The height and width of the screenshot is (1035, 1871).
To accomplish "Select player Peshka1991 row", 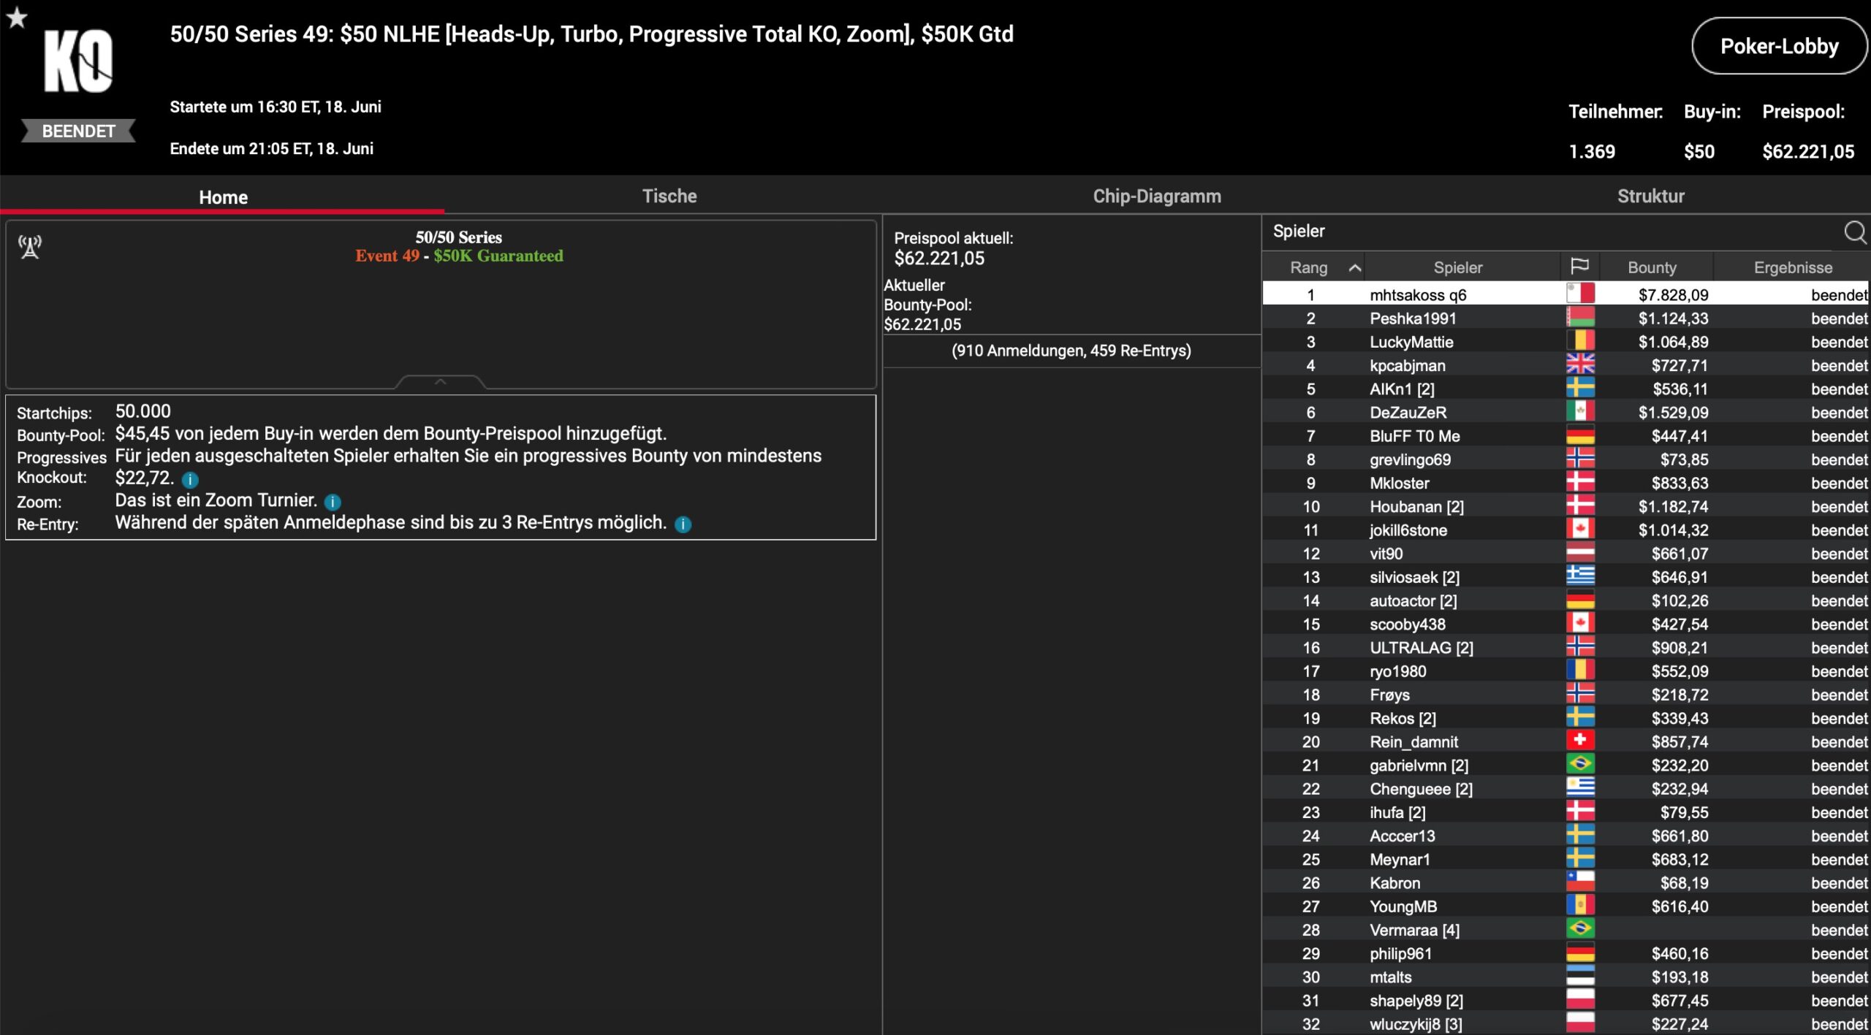I will [x=1412, y=318].
